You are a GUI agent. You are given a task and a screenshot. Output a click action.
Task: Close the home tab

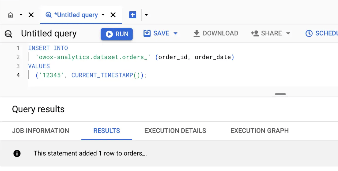[x=31, y=15]
